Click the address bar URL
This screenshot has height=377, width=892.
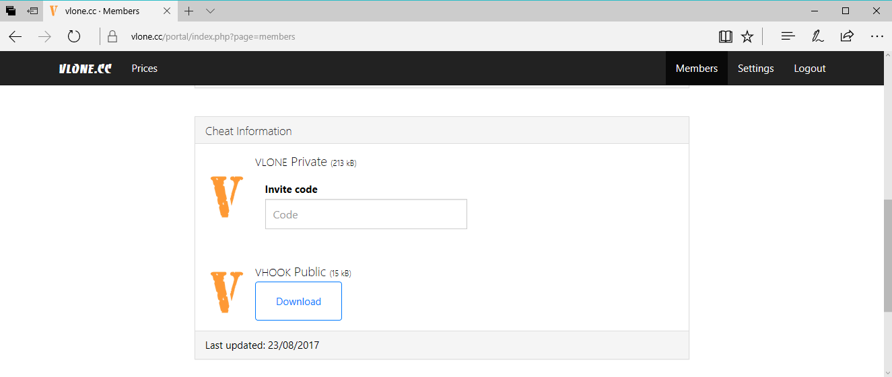click(x=213, y=37)
